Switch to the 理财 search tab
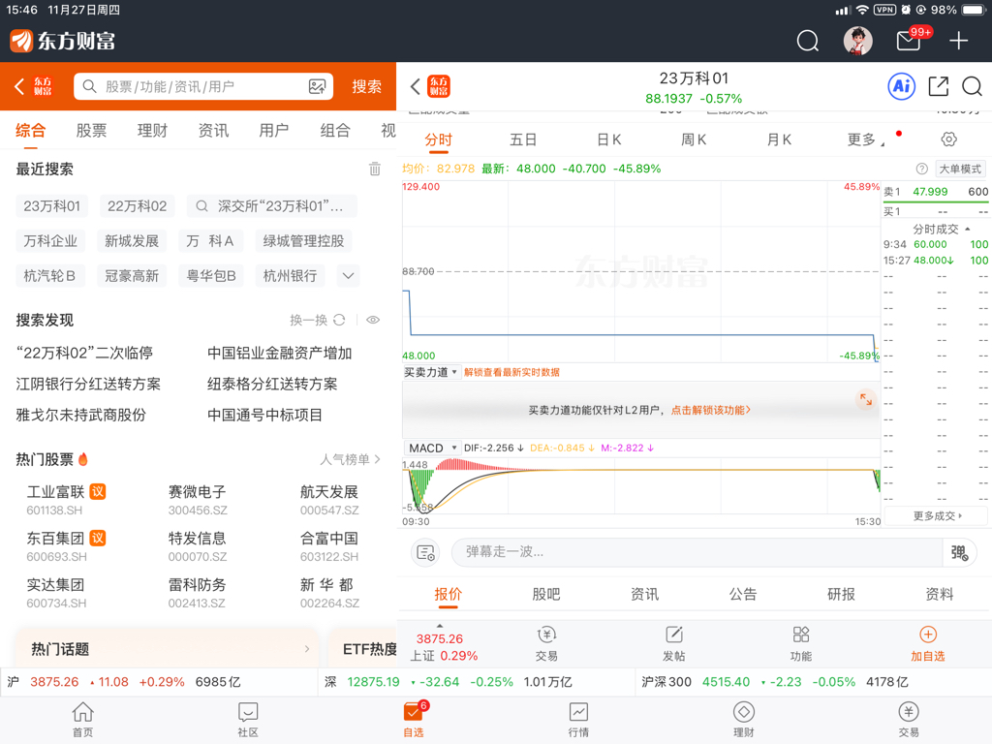The width and height of the screenshot is (992, 744). (152, 131)
